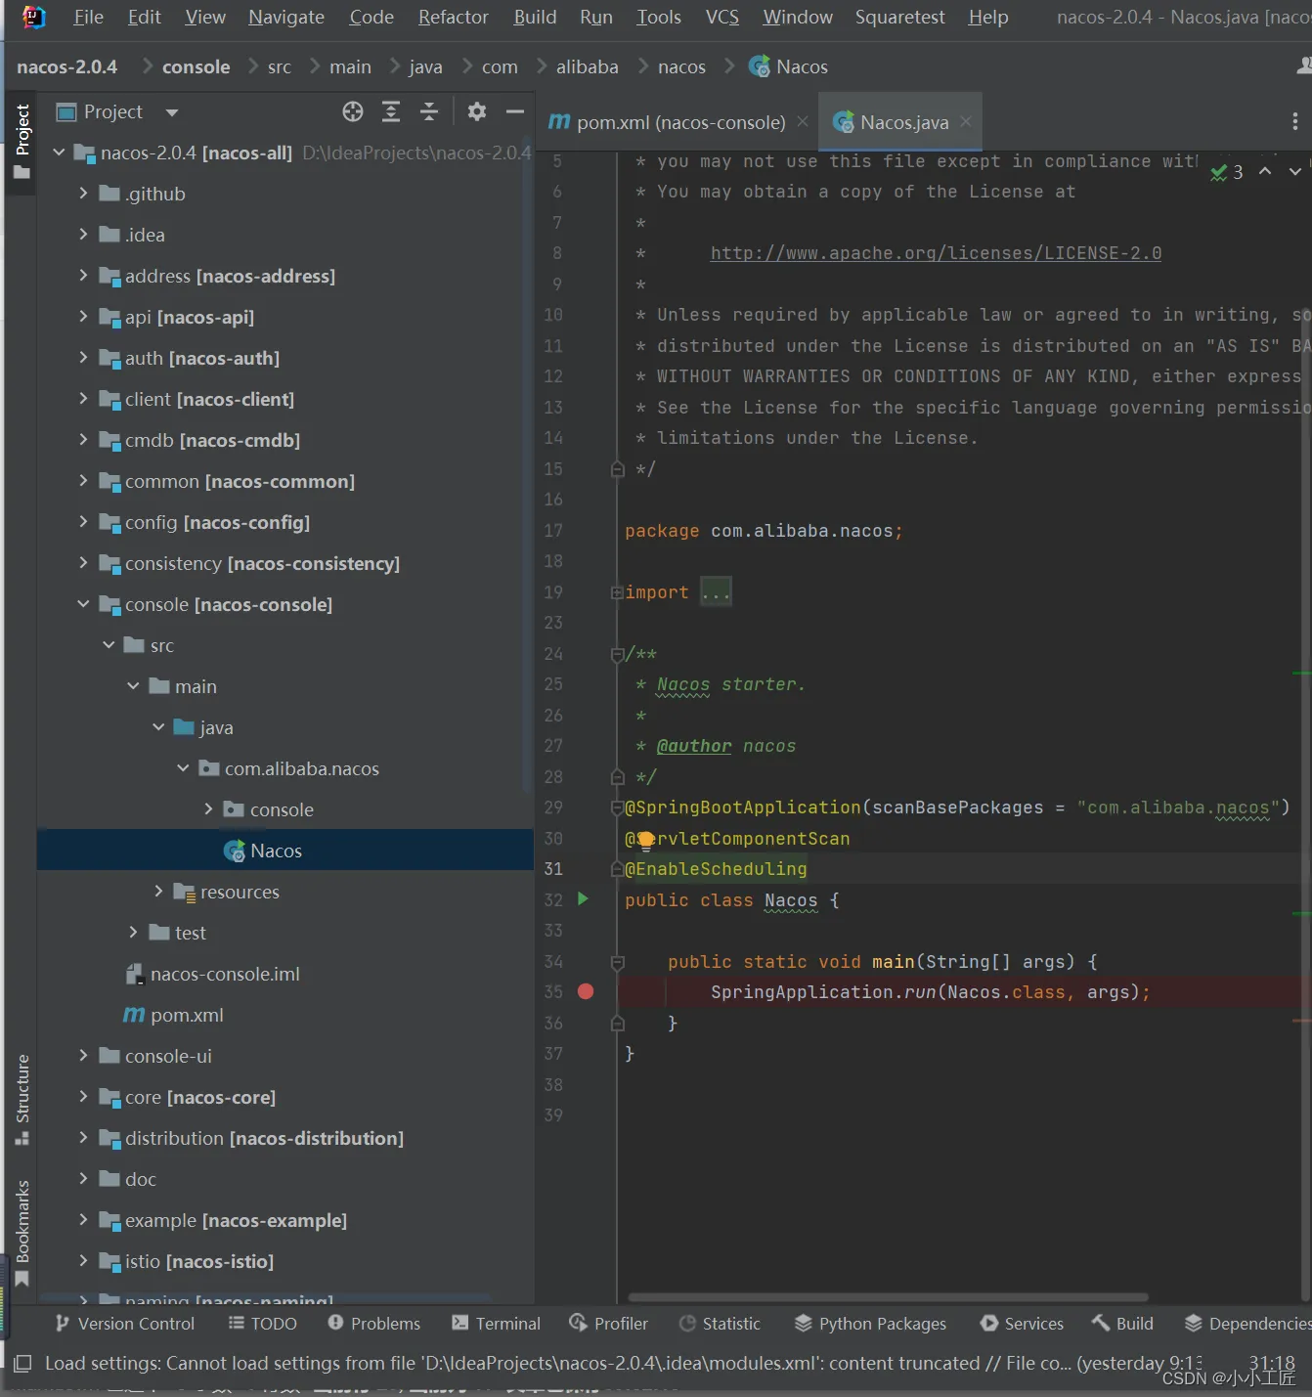This screenshot has height=1397, width=1312.
Task: Expand the .github folder
Action: click(83, 194)
